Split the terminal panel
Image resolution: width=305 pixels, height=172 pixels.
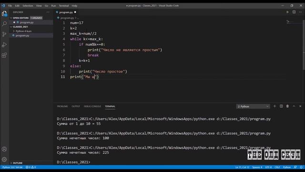[x=281, y=106]
